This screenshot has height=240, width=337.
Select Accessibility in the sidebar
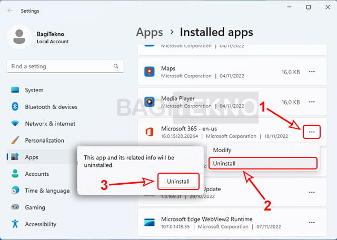(41, 224)
